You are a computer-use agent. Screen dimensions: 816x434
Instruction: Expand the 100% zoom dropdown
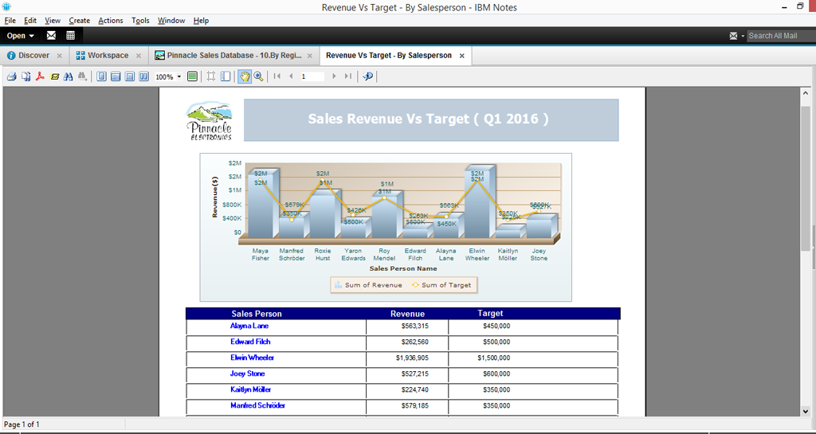[x=178, y=77]
